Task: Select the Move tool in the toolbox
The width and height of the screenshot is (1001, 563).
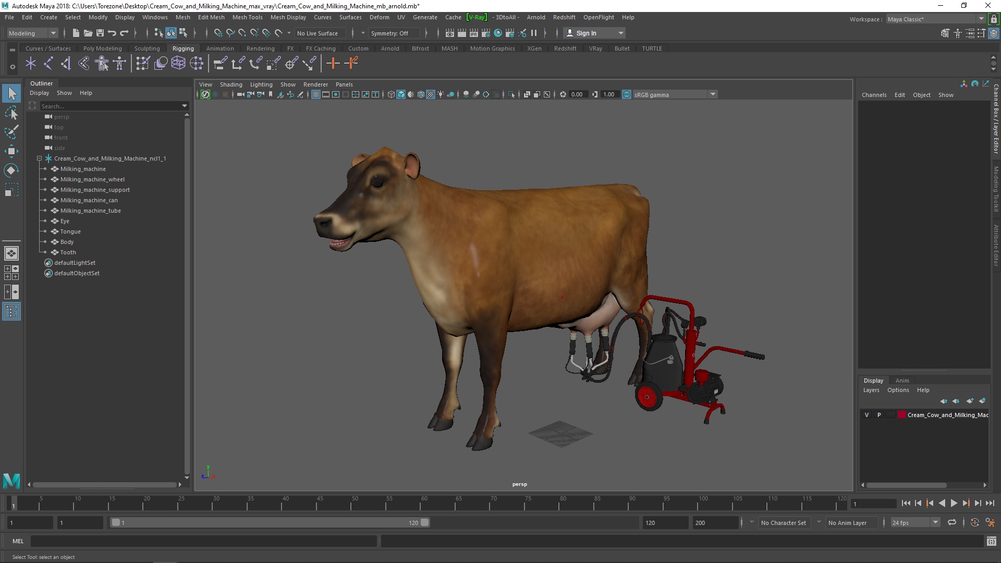Action: pyautogui.click(x=11, y=151)
